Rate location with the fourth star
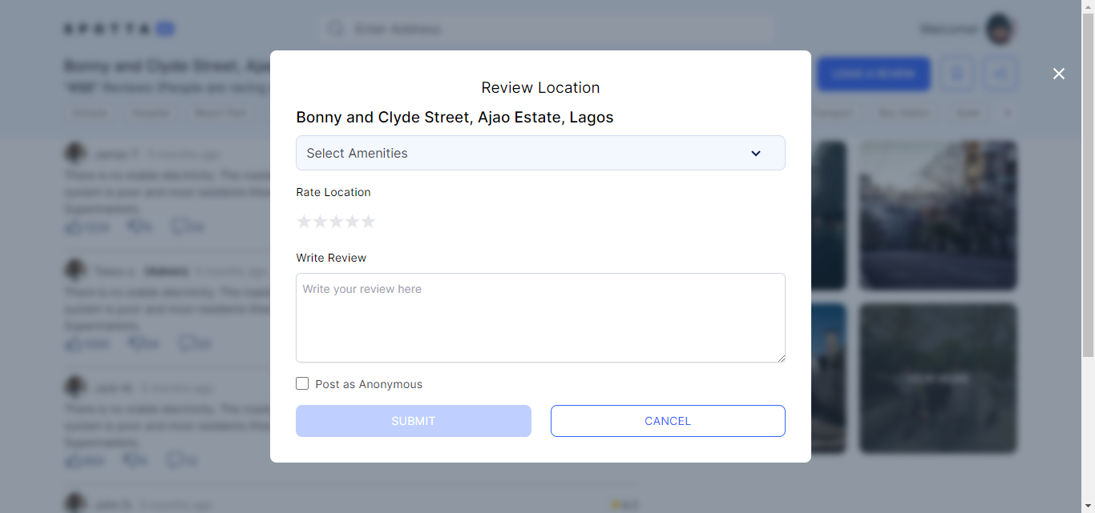The width and height of the screenshot is (1095, 513). [352, 222]
